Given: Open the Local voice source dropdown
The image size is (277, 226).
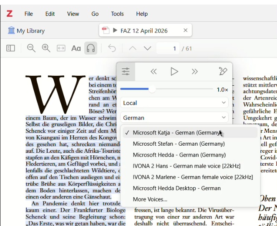Looking at the screenshot, I should (x=174, y=103).
